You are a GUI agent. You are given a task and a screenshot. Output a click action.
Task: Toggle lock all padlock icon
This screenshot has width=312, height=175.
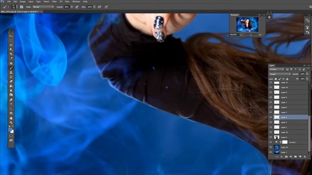[287, 79]
